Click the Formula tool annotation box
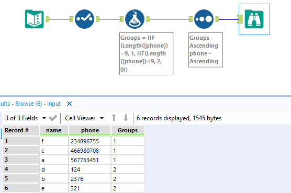This screenshot has width=291, height=193. coord(146,54)
